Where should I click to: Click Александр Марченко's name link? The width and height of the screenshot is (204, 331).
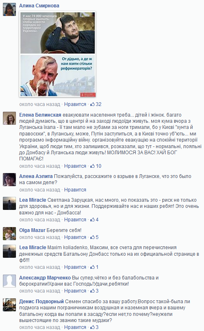coord(45,277)
